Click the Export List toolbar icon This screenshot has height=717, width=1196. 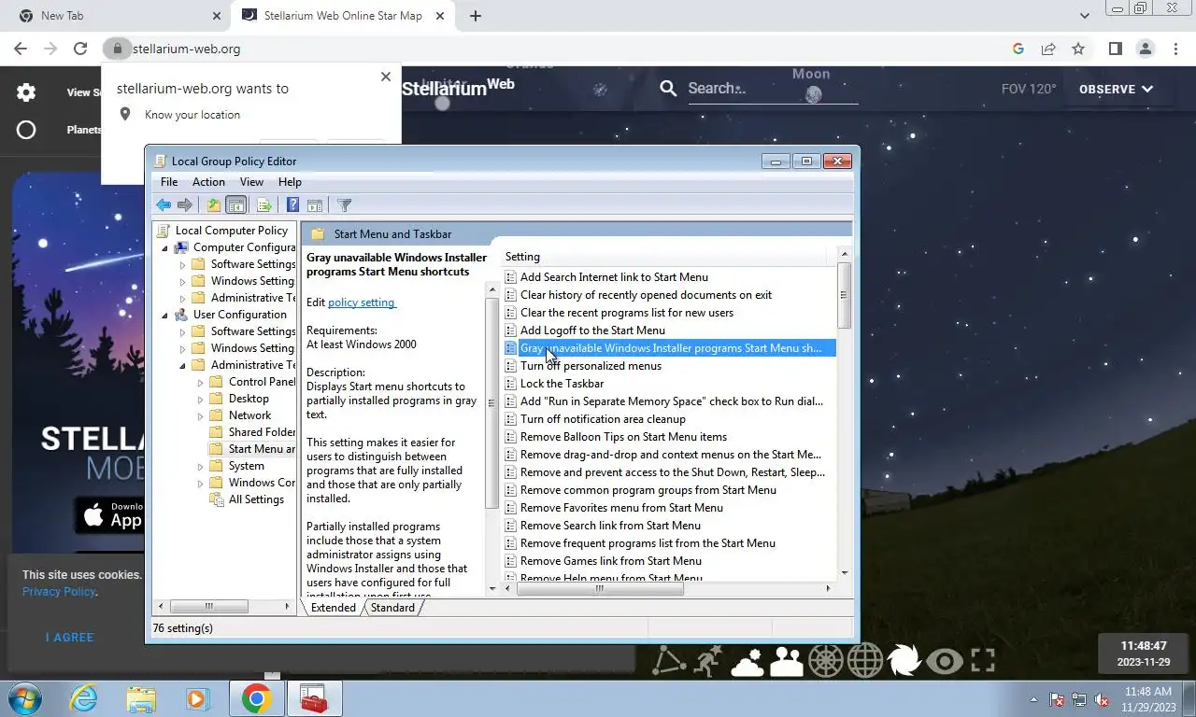click(264, 205)
